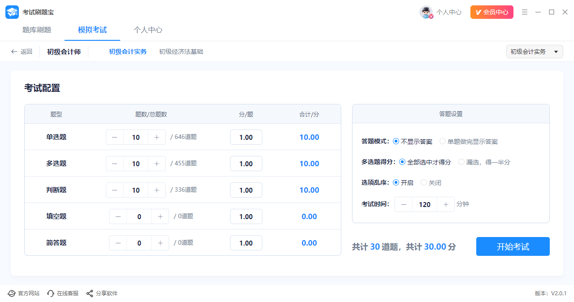The width and height of the screenshot is (574, 302).
Task: Increase 判断题 question count with plus
Action: pos(157,190)
